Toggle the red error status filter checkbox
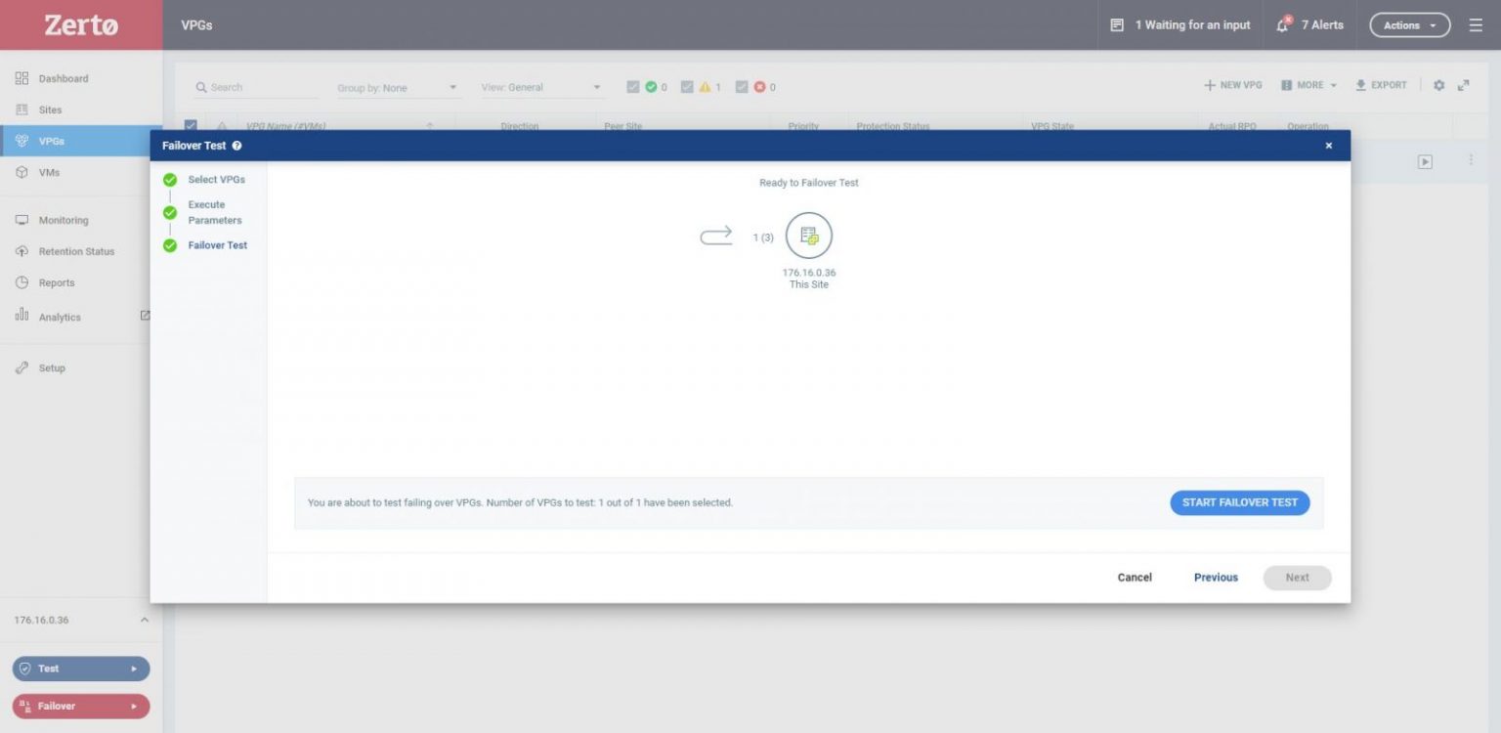 tap(742, 87)
